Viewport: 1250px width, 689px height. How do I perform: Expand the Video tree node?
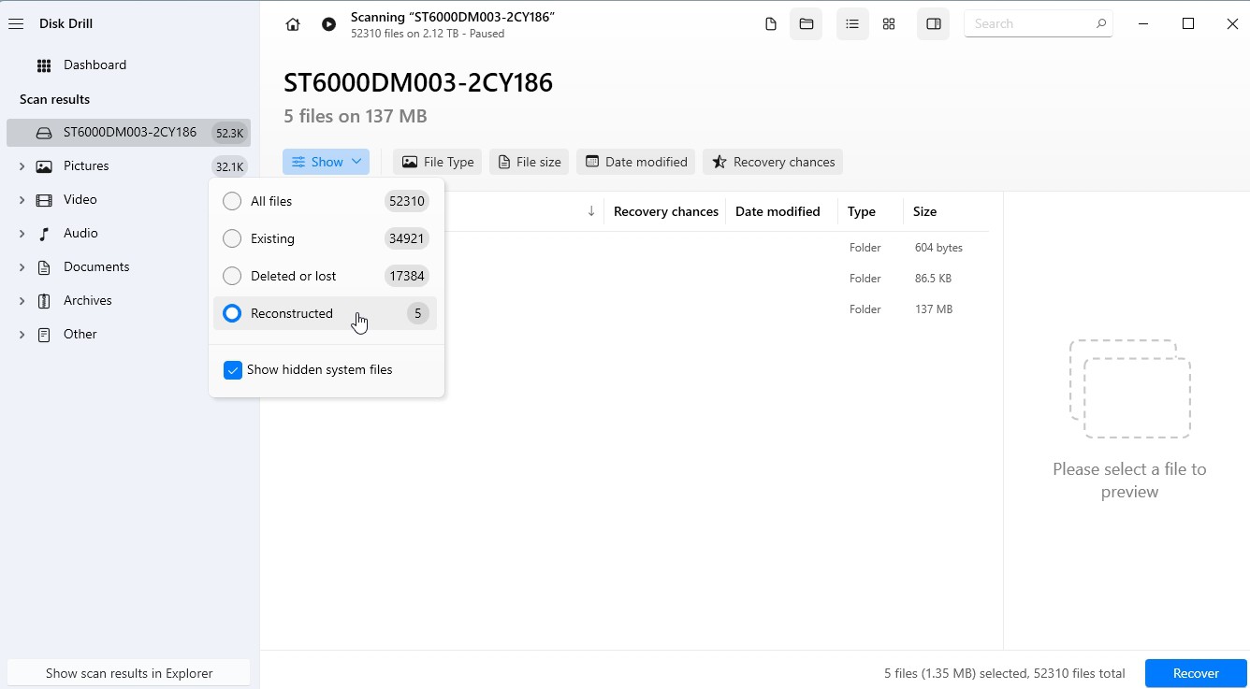[22, 200]
